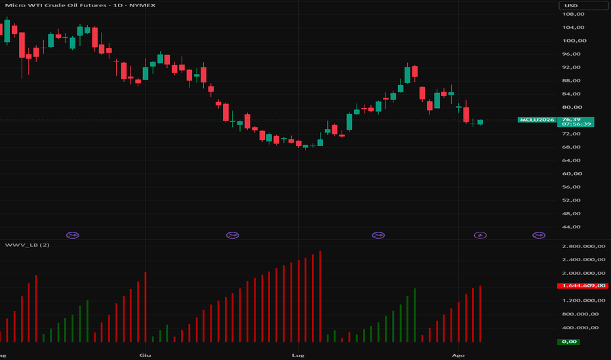This screenshot has width=611, height=360.
Task: Click the 84,00 price axis label
Action: click(x=571, y=94)
